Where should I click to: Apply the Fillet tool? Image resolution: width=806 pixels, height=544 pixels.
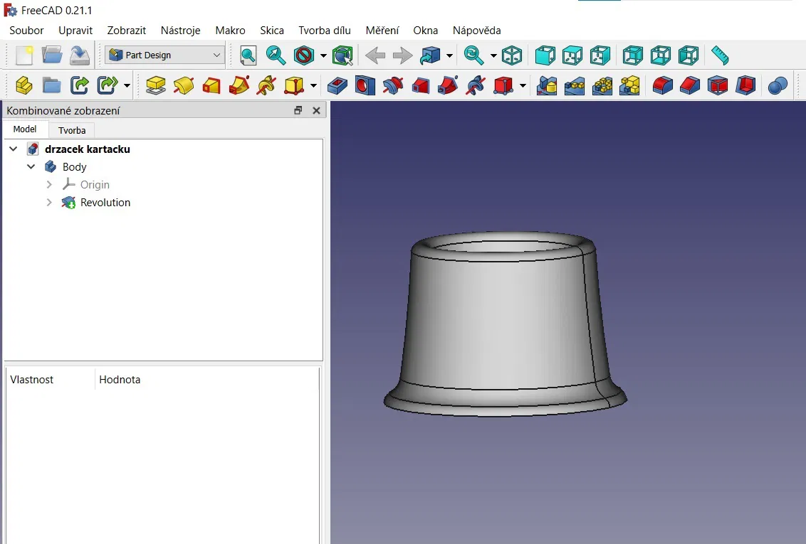[x=662, y=86]
